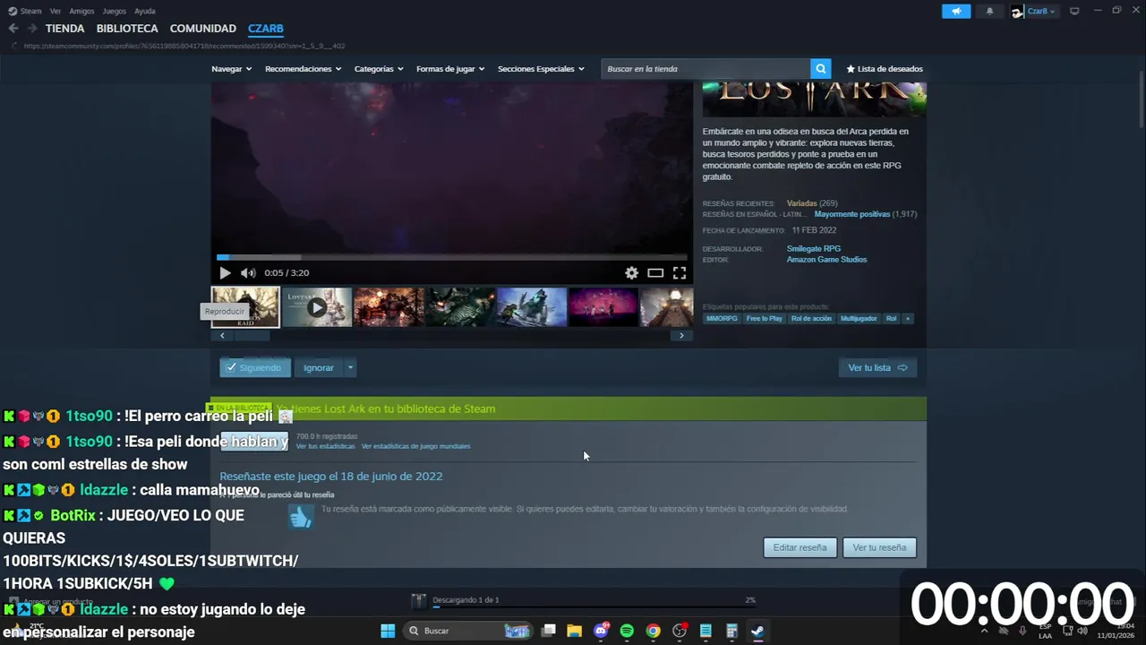Open Lista de deseados wishlist link
Viewport: 1146px width, 645px height.
point(885,69)
